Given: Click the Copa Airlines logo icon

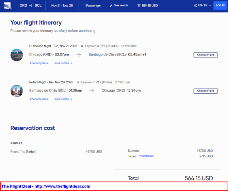Looking at the screenshot, I should tap(7, 6).
